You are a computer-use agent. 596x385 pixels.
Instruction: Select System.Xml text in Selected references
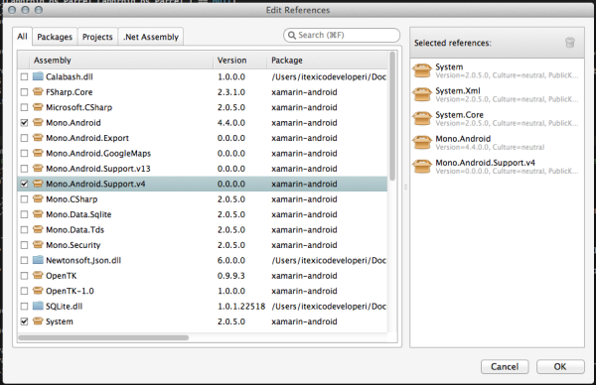click(x=458, y=90)
